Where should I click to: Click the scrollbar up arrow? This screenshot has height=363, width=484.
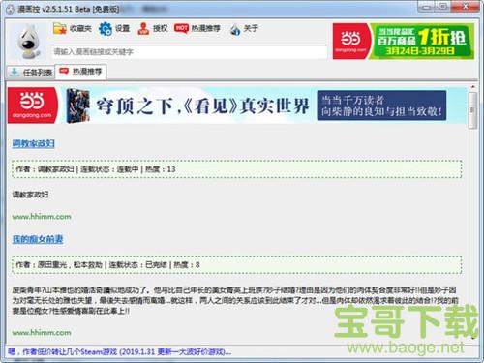473,87
